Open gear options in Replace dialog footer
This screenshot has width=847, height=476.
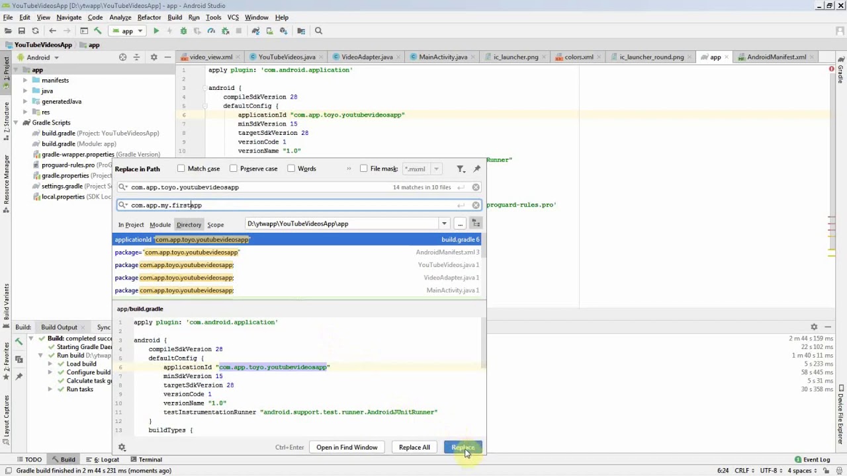[x=122, y=448]
